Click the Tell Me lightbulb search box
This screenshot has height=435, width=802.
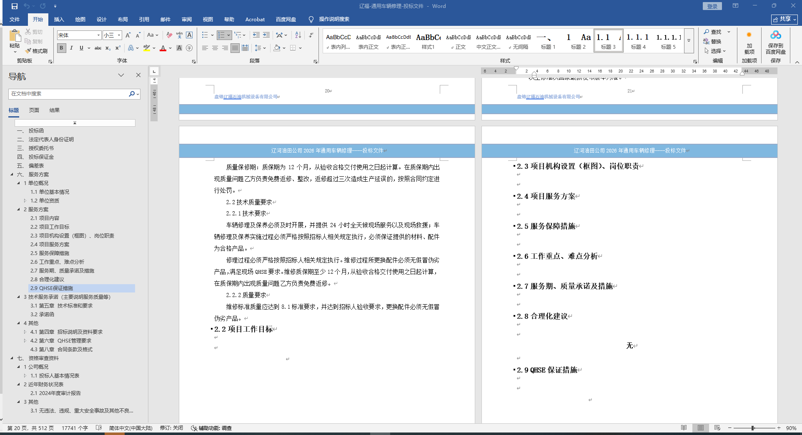coord(329,19)
